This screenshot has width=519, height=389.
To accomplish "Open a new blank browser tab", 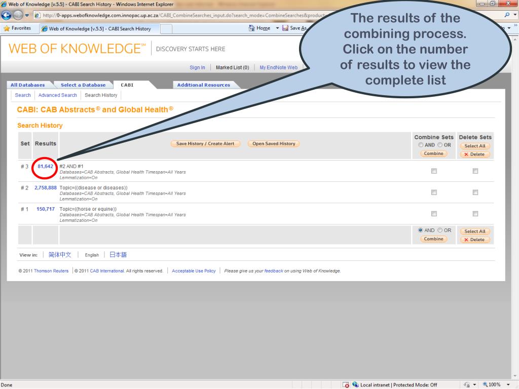I will click(x=166, y=29).
